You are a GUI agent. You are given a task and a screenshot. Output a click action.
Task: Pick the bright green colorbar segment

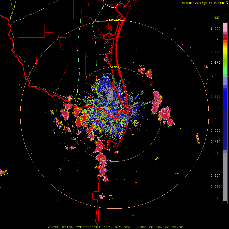click(x=225, y=69)
